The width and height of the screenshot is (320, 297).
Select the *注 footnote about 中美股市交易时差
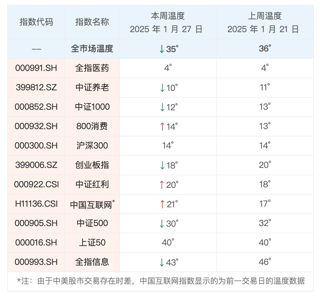(x=161, y=281)
